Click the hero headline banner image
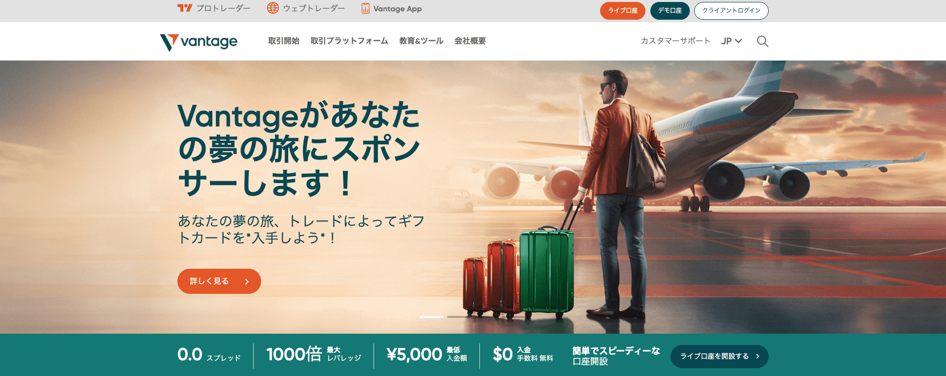946x376 pixels. 473,197
